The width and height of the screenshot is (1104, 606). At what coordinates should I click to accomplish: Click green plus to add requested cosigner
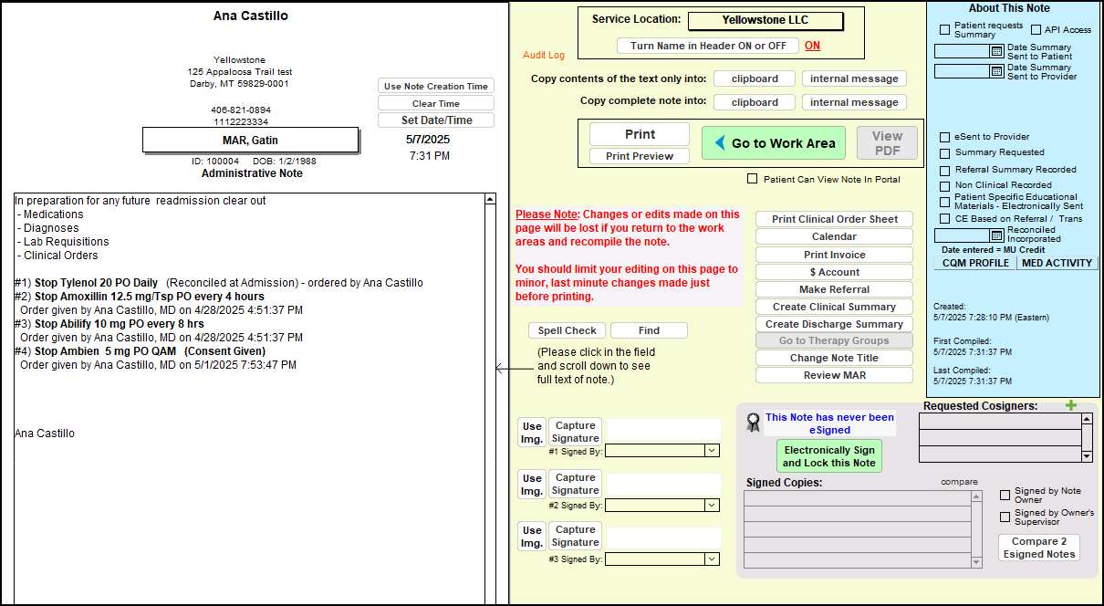click(1071, 405)
